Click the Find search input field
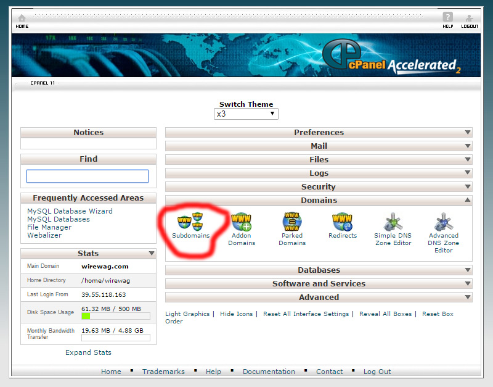The height and width of the screenshot is (387, 493). point(88,176)
